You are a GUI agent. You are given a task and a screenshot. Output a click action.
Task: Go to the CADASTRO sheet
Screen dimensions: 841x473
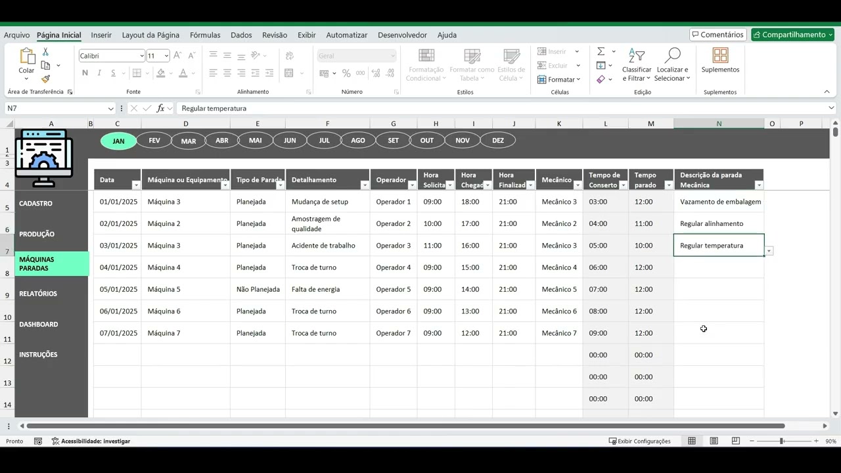click(x=35, y=204)
